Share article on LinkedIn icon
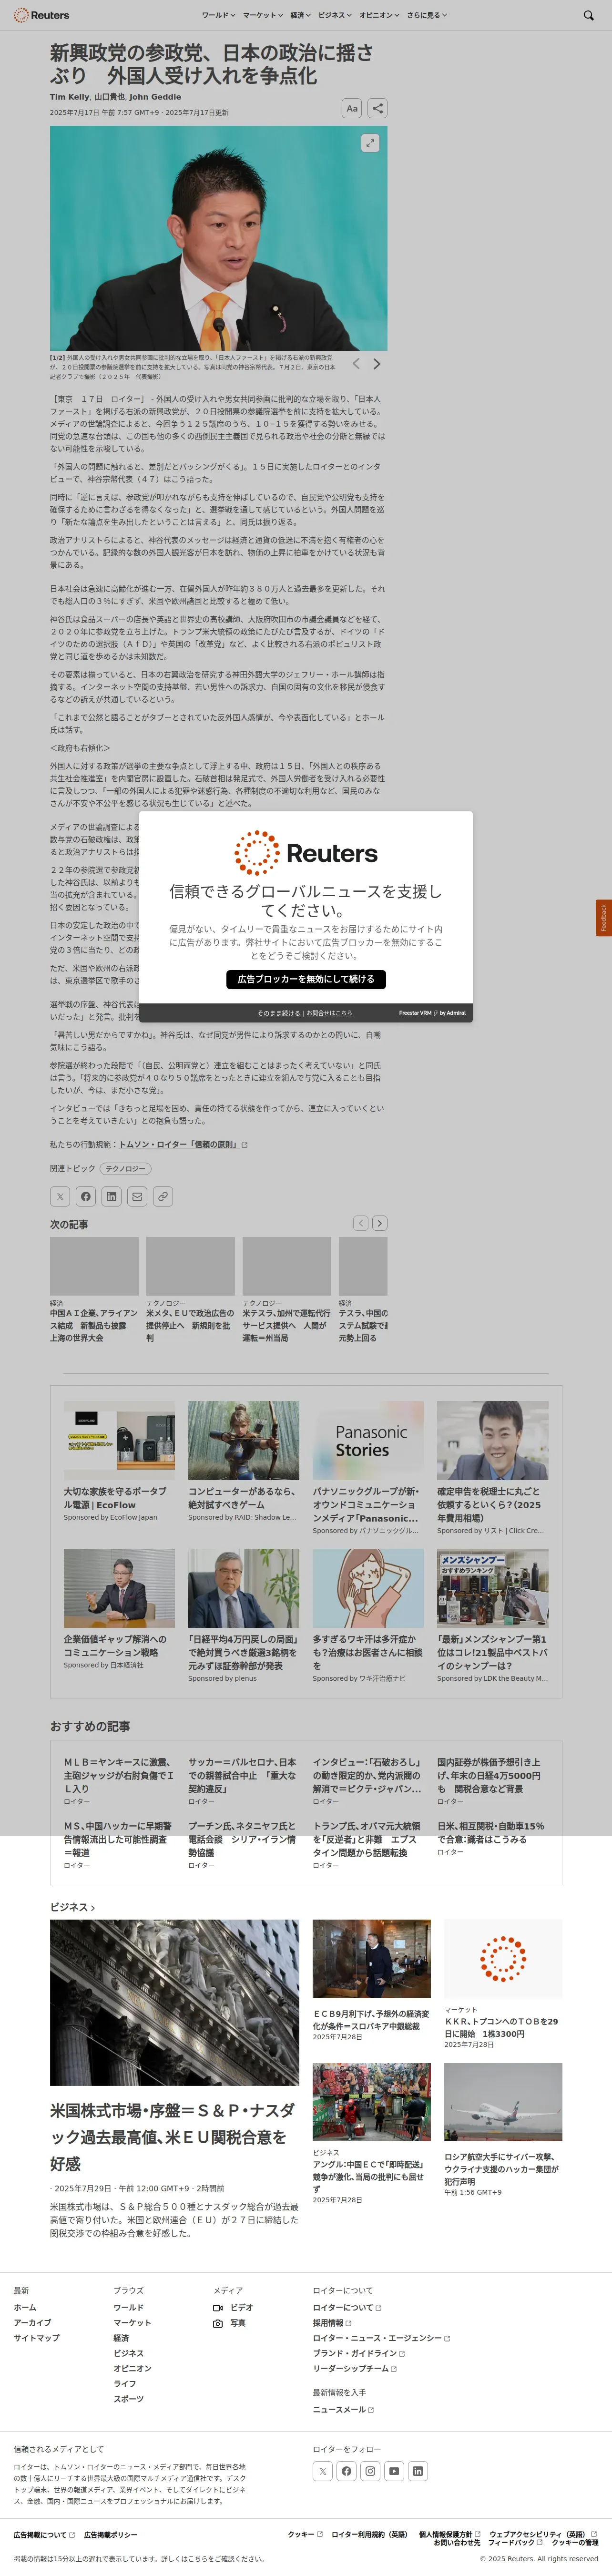The width and height of the screenshot is (612, 2576). 111,1196
